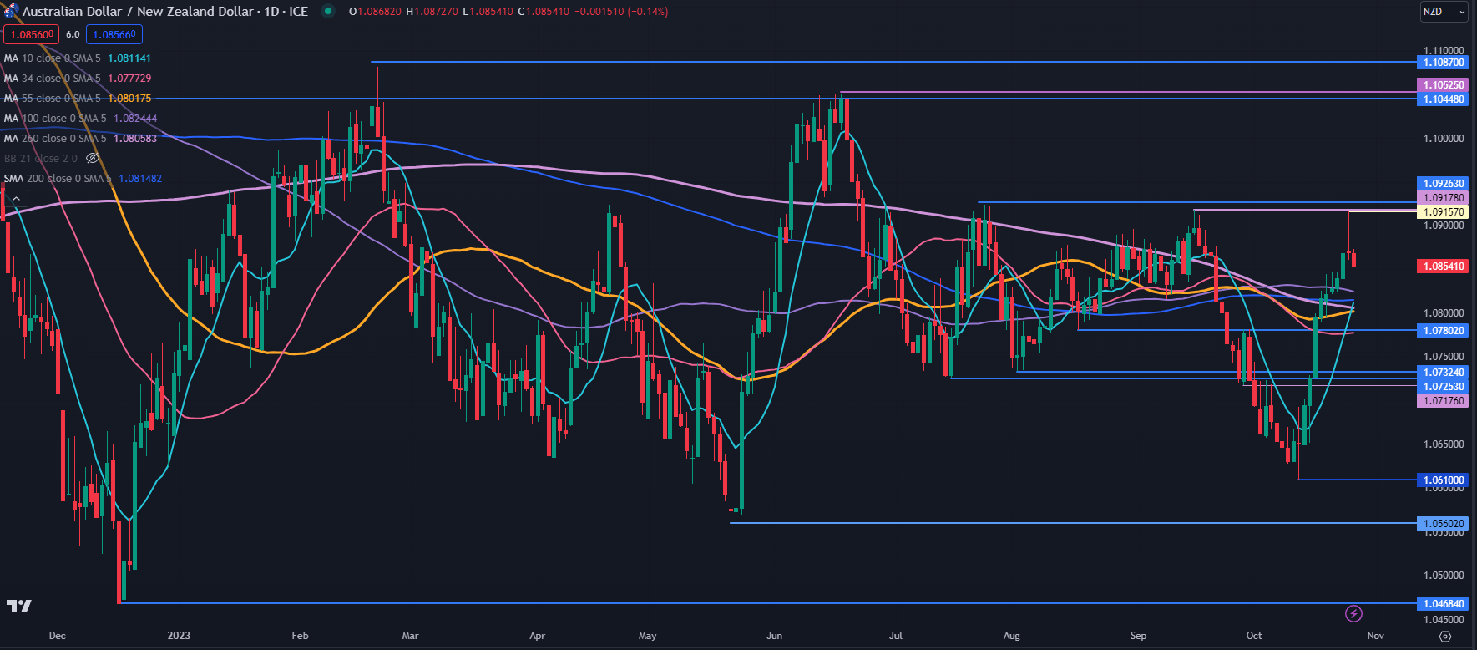Click the 1.091780 price label
1477x650 pixels.
tap(1443, 198)
